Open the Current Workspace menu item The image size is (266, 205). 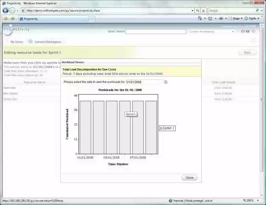[48, 42]
